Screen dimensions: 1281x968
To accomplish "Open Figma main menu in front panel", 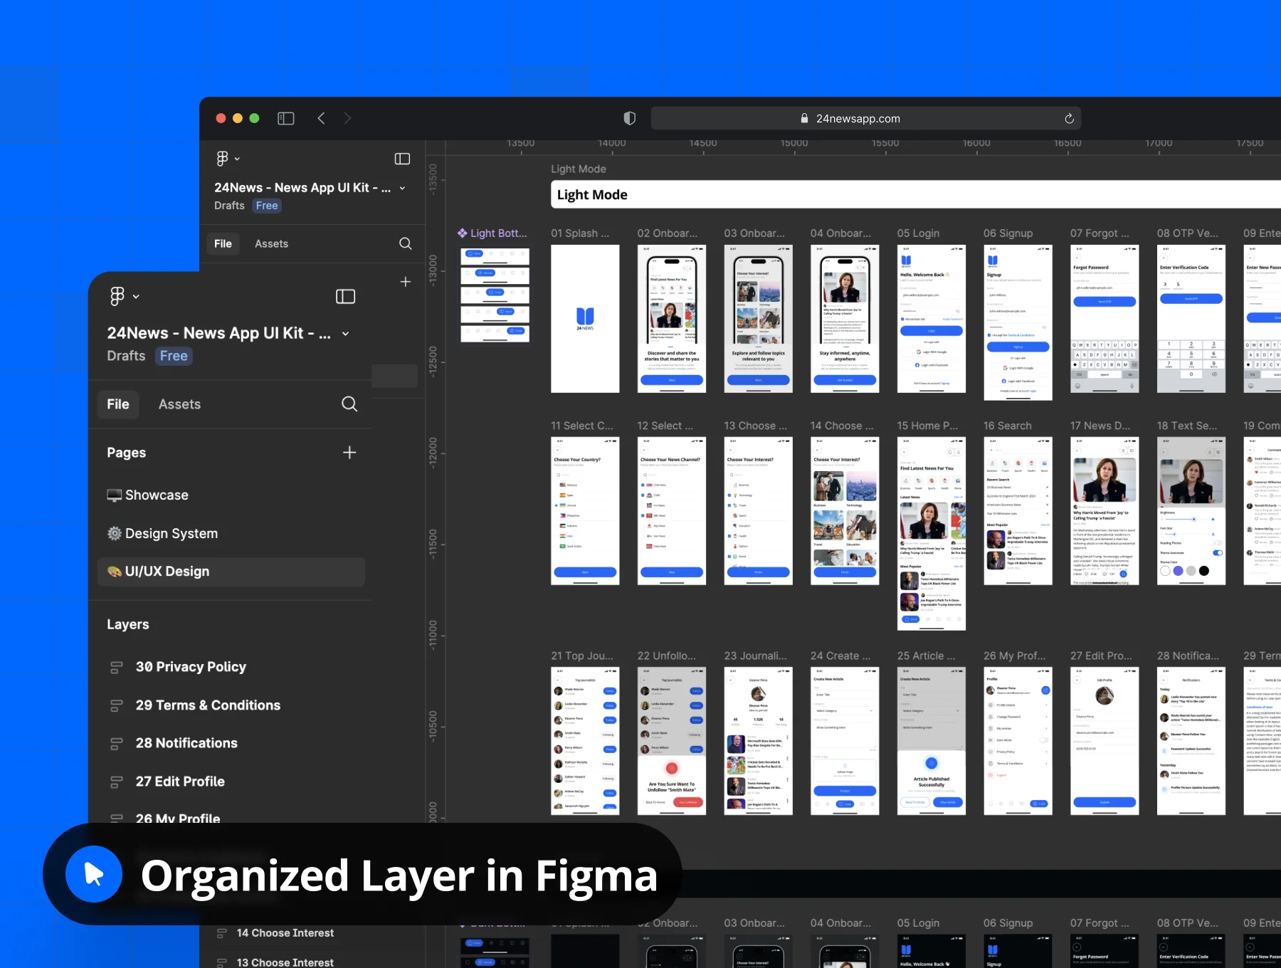I will [x=117, y=296].
